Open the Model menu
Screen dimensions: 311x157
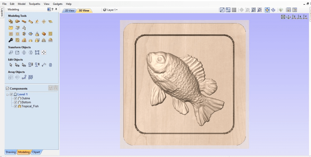(x=21, y=4)
